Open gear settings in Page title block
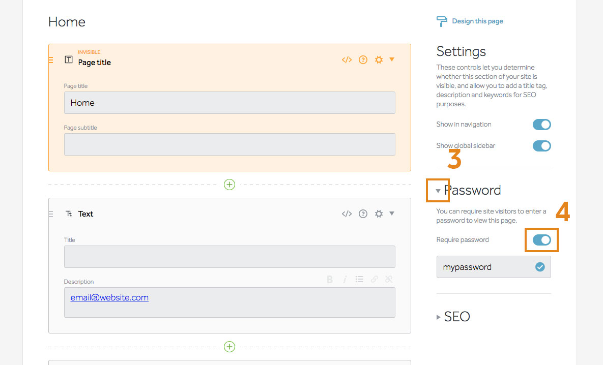603x365 pixels. (x=379, y=60)
